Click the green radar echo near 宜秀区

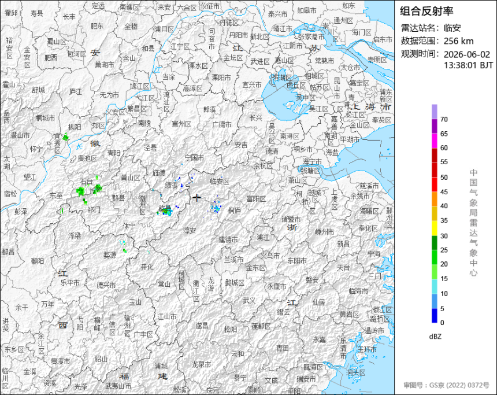pos(65,138)
